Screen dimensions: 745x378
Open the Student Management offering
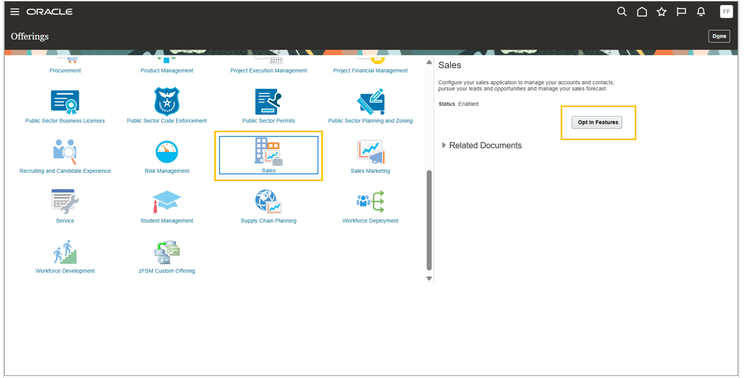(x=166, y=205)
